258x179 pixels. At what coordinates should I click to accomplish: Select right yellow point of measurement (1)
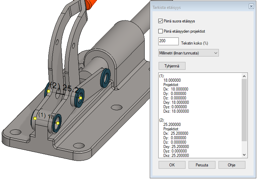click(x=58, y=123)
